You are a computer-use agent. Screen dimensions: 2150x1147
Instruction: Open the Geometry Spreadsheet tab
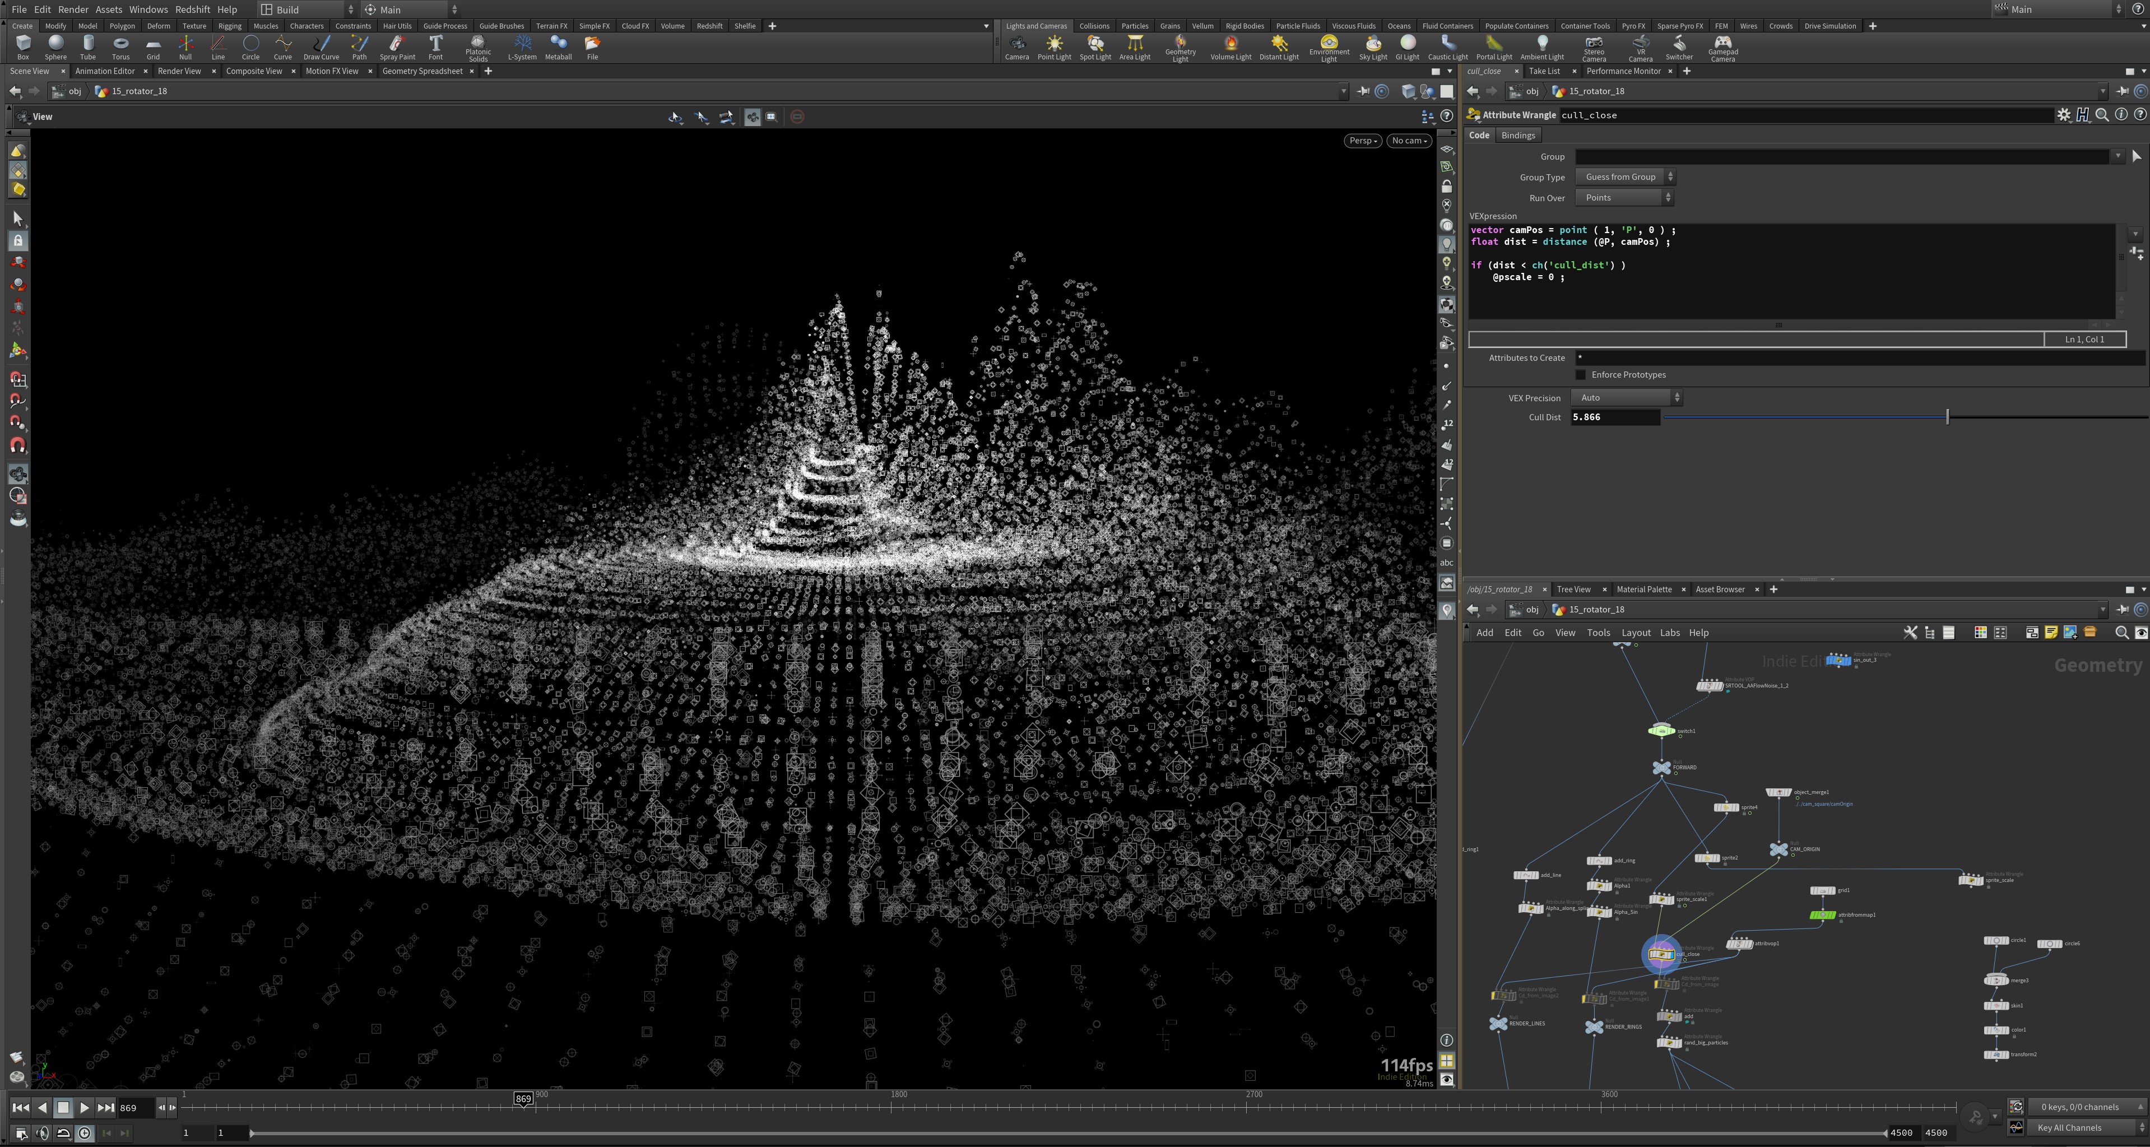pos(421,71)
